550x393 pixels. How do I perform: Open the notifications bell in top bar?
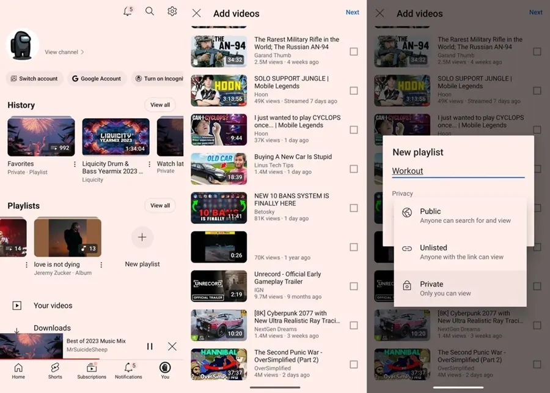(x=128, y=11)
